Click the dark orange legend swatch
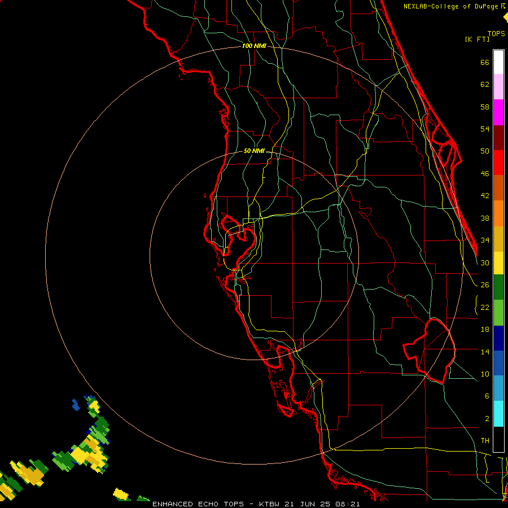The height and width of the screenshot is (508, 508). (498, 188)
